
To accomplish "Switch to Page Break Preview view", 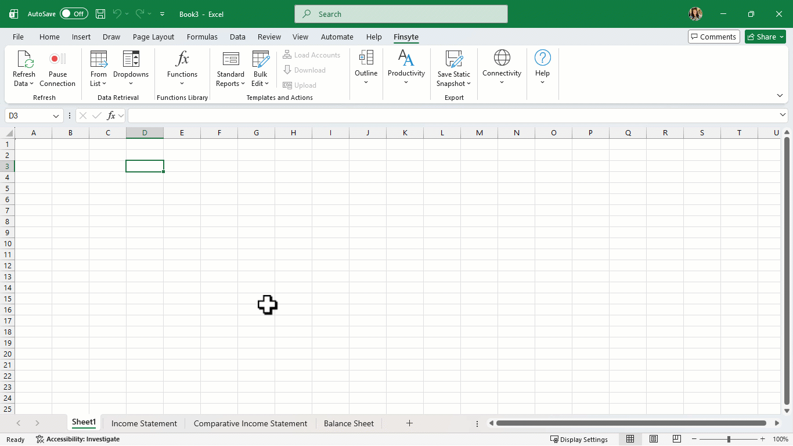I will tap(676, 439).
